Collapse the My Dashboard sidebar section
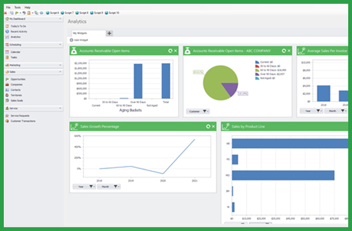352x231 pixels. (60, 19)
